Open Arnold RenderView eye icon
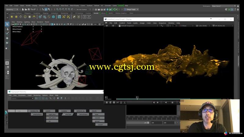Screen dimensions: 244x137 pos(84,17)
